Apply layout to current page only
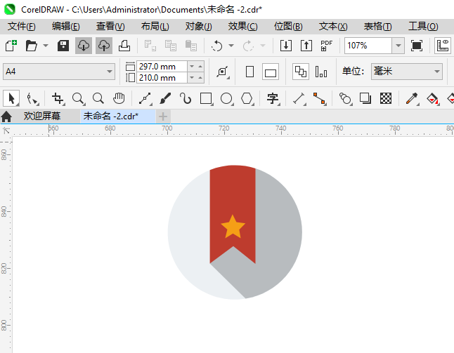This screenshot has width=454, height=353. point(321,72)
